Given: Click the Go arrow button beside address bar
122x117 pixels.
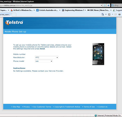Looking at the screenshot, I should [x=108, y=5].
